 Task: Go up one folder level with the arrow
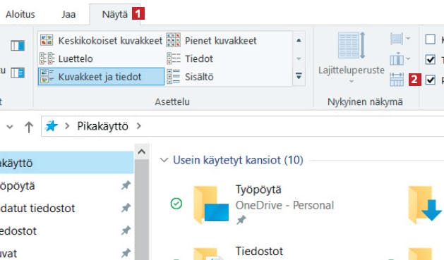(29, 127)
